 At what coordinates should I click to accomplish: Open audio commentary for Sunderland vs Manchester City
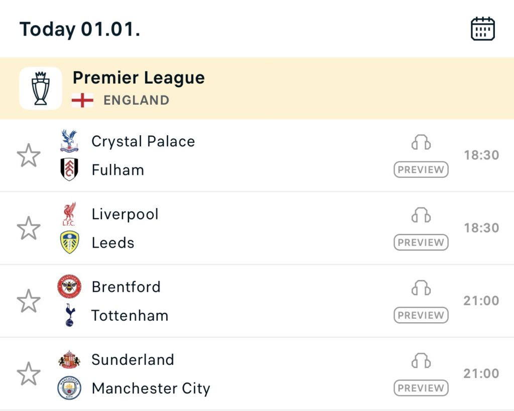(x=421, y=361)
